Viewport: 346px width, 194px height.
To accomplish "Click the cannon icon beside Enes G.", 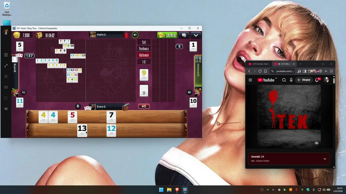I will (126, 107).
